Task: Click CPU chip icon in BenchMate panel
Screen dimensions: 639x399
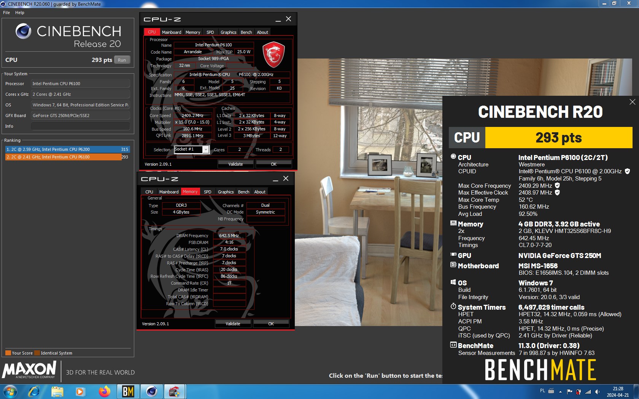Action: tap(453, 157)
